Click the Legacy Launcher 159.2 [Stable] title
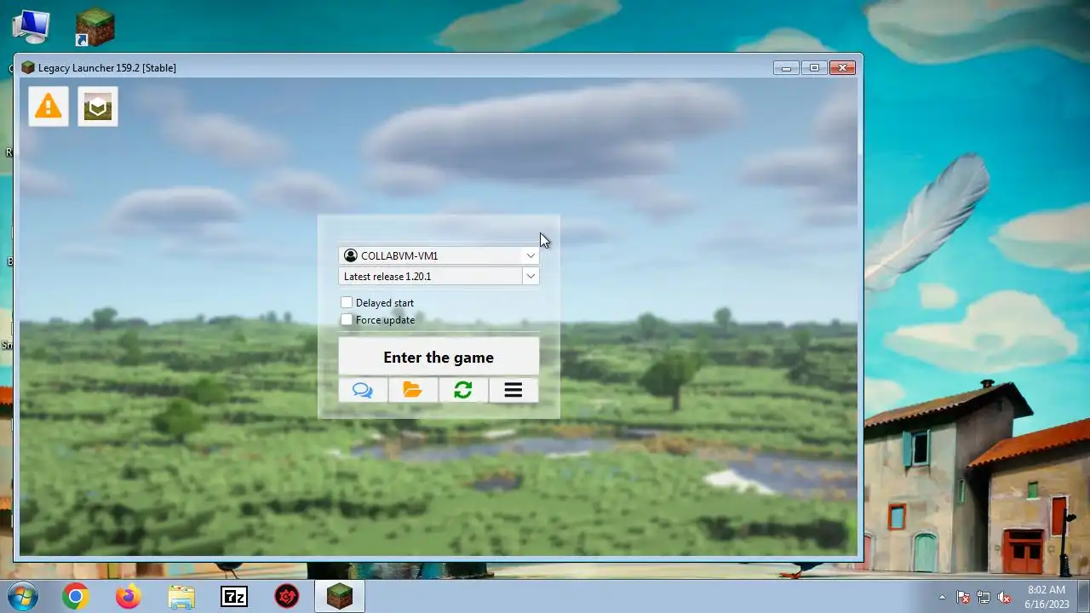This screenshot has width=1090, height=613. pyautogui.click(x=107, y=68)
